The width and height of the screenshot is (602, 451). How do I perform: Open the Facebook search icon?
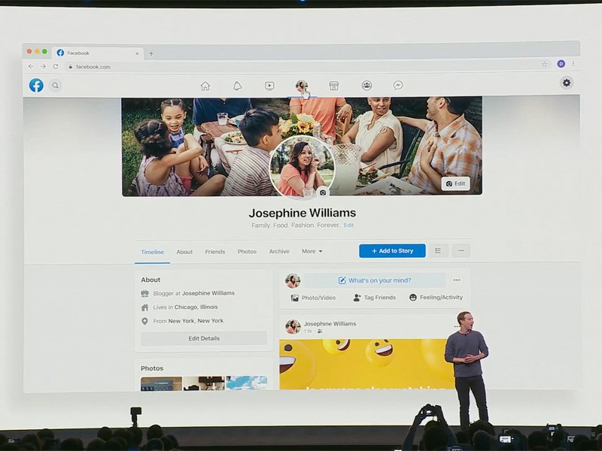[56, 86]
